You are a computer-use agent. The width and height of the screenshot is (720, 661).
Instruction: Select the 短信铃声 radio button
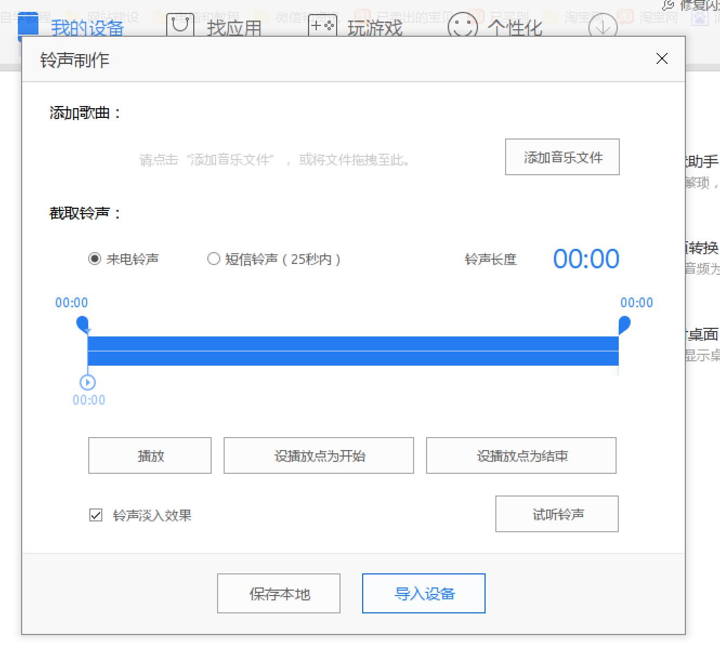[x=213, y=259]
